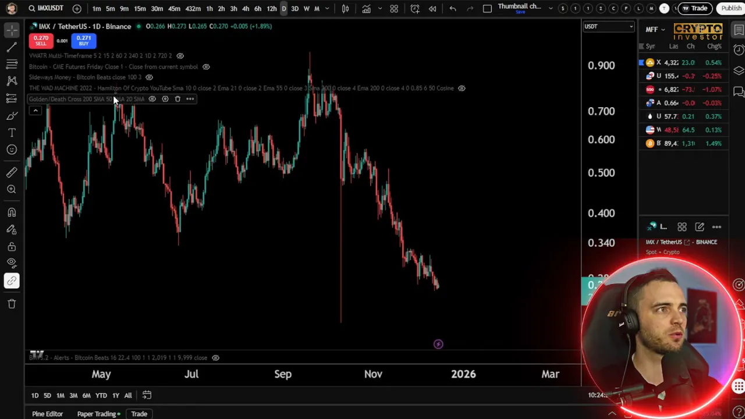Toggle visibility of THE WAD MACHINE indicator
The image size is (745, 419).
tap(462, 88)
